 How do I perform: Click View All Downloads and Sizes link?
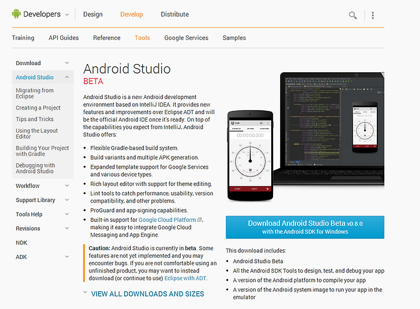[148, 294]
